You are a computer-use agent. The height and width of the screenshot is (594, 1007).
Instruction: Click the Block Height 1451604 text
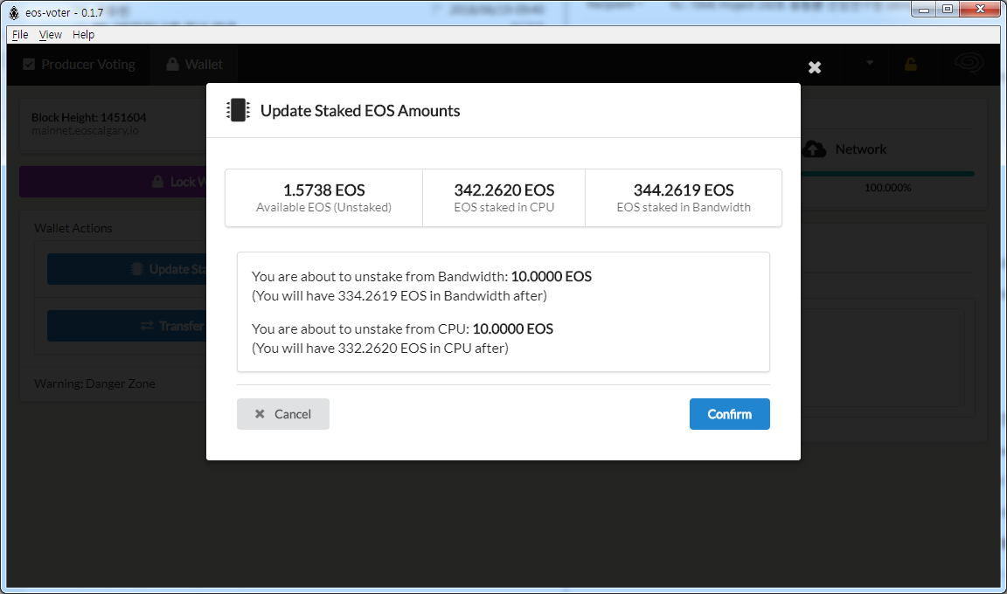coord(88,117)
